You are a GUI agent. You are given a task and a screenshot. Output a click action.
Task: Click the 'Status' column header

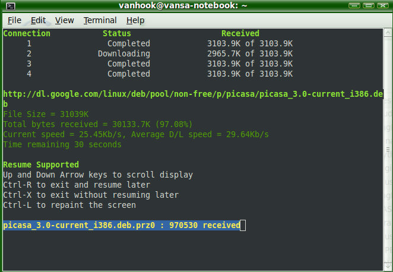[x=117, y=34]
